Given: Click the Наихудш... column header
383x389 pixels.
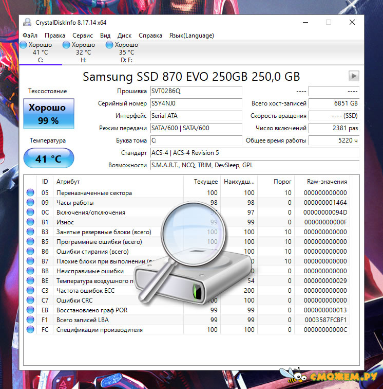Looking at the screenshot, I should click(x=239, y=182).
